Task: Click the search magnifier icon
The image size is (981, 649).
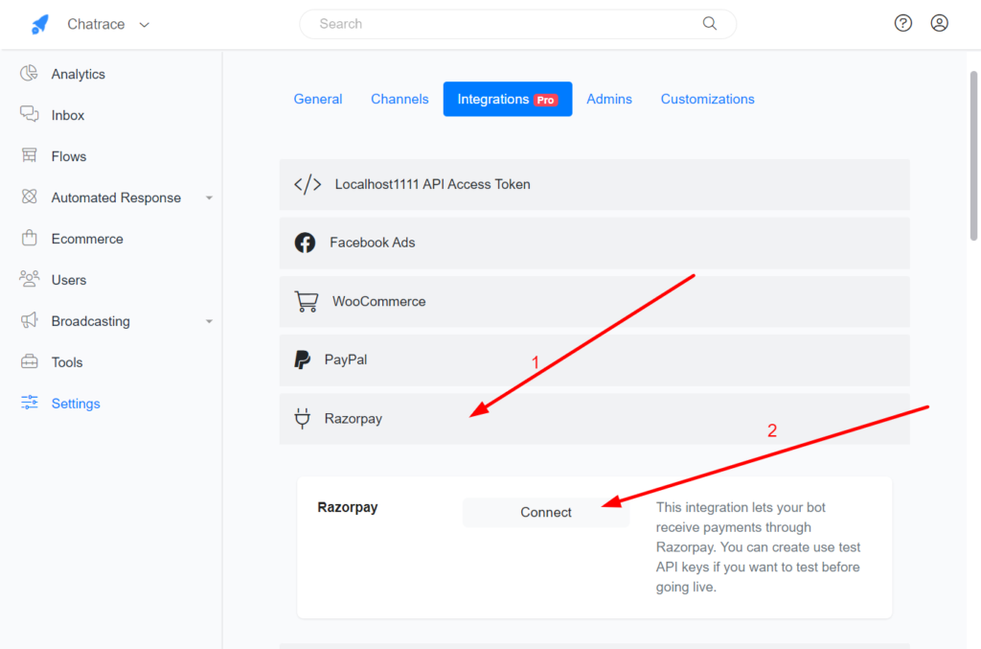Action: pos(710,24)
